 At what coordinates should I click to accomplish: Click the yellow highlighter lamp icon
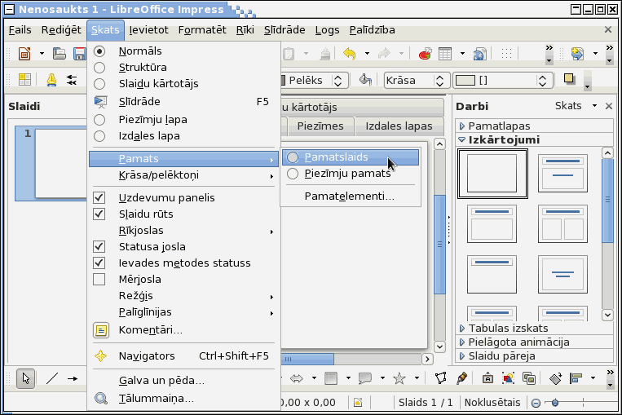click(x=51, y=80)
